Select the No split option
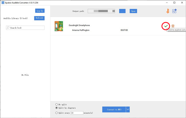 (x=56, y=104)
